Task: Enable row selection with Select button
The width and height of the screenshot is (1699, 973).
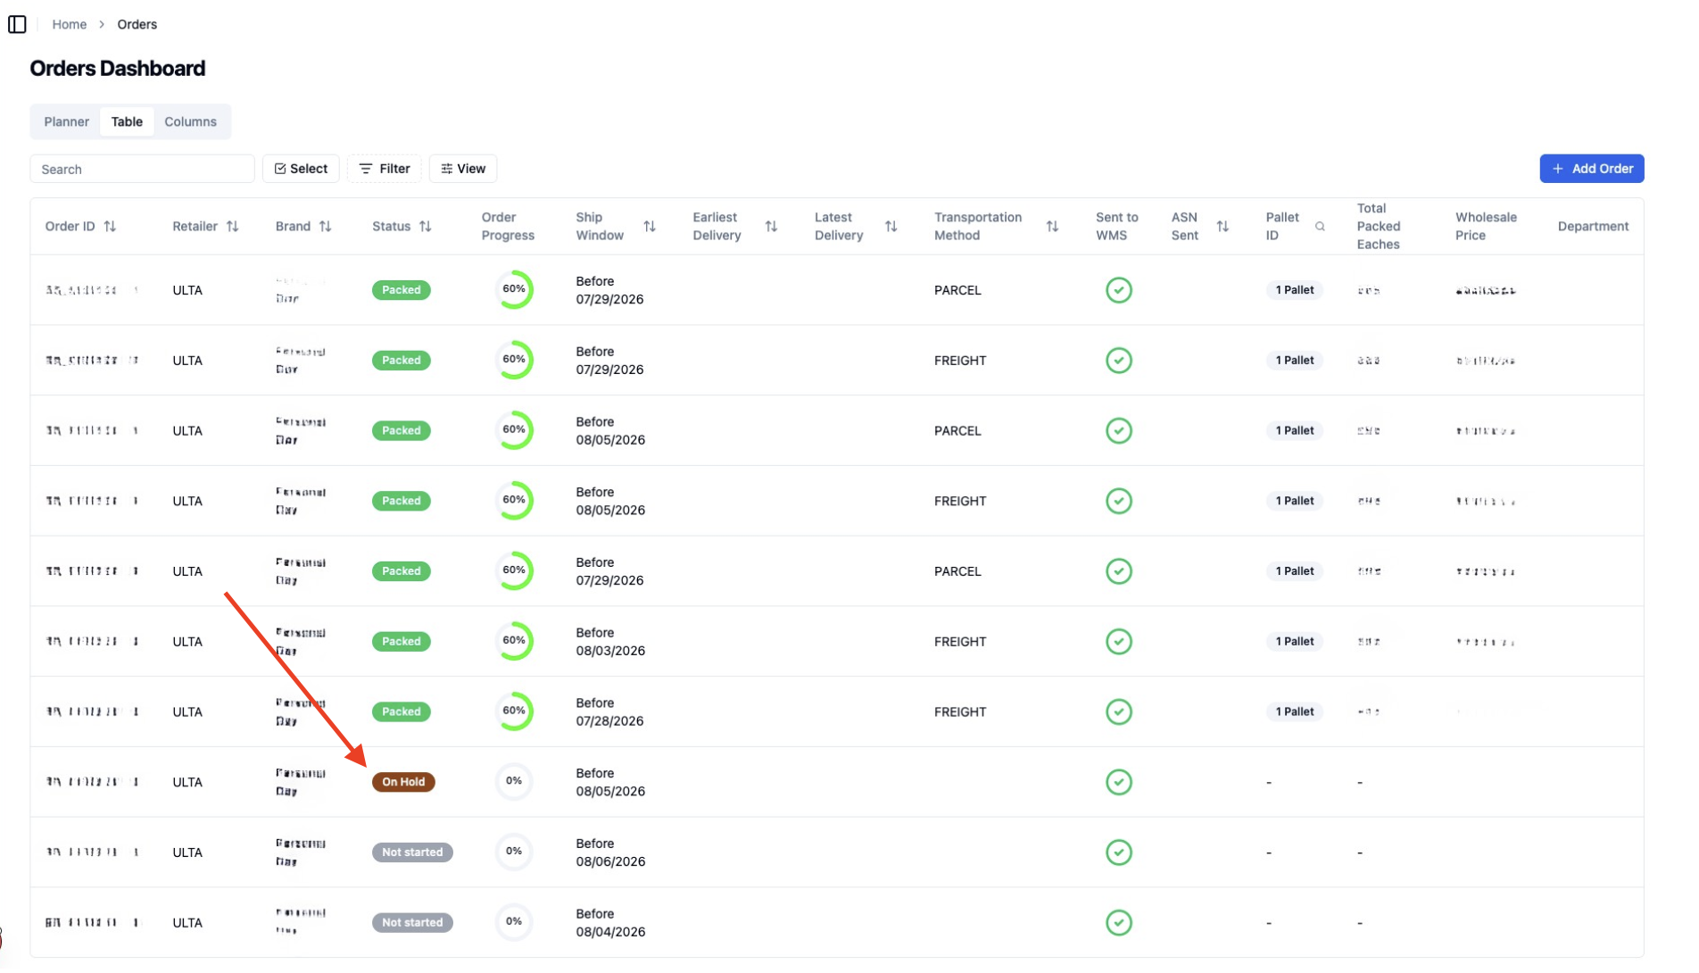Action: tap(301, 169)
